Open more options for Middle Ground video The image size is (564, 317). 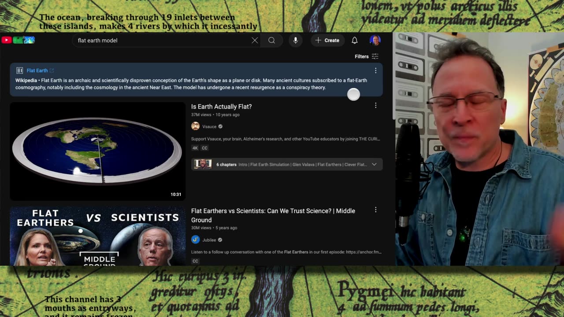coord(375,210)
